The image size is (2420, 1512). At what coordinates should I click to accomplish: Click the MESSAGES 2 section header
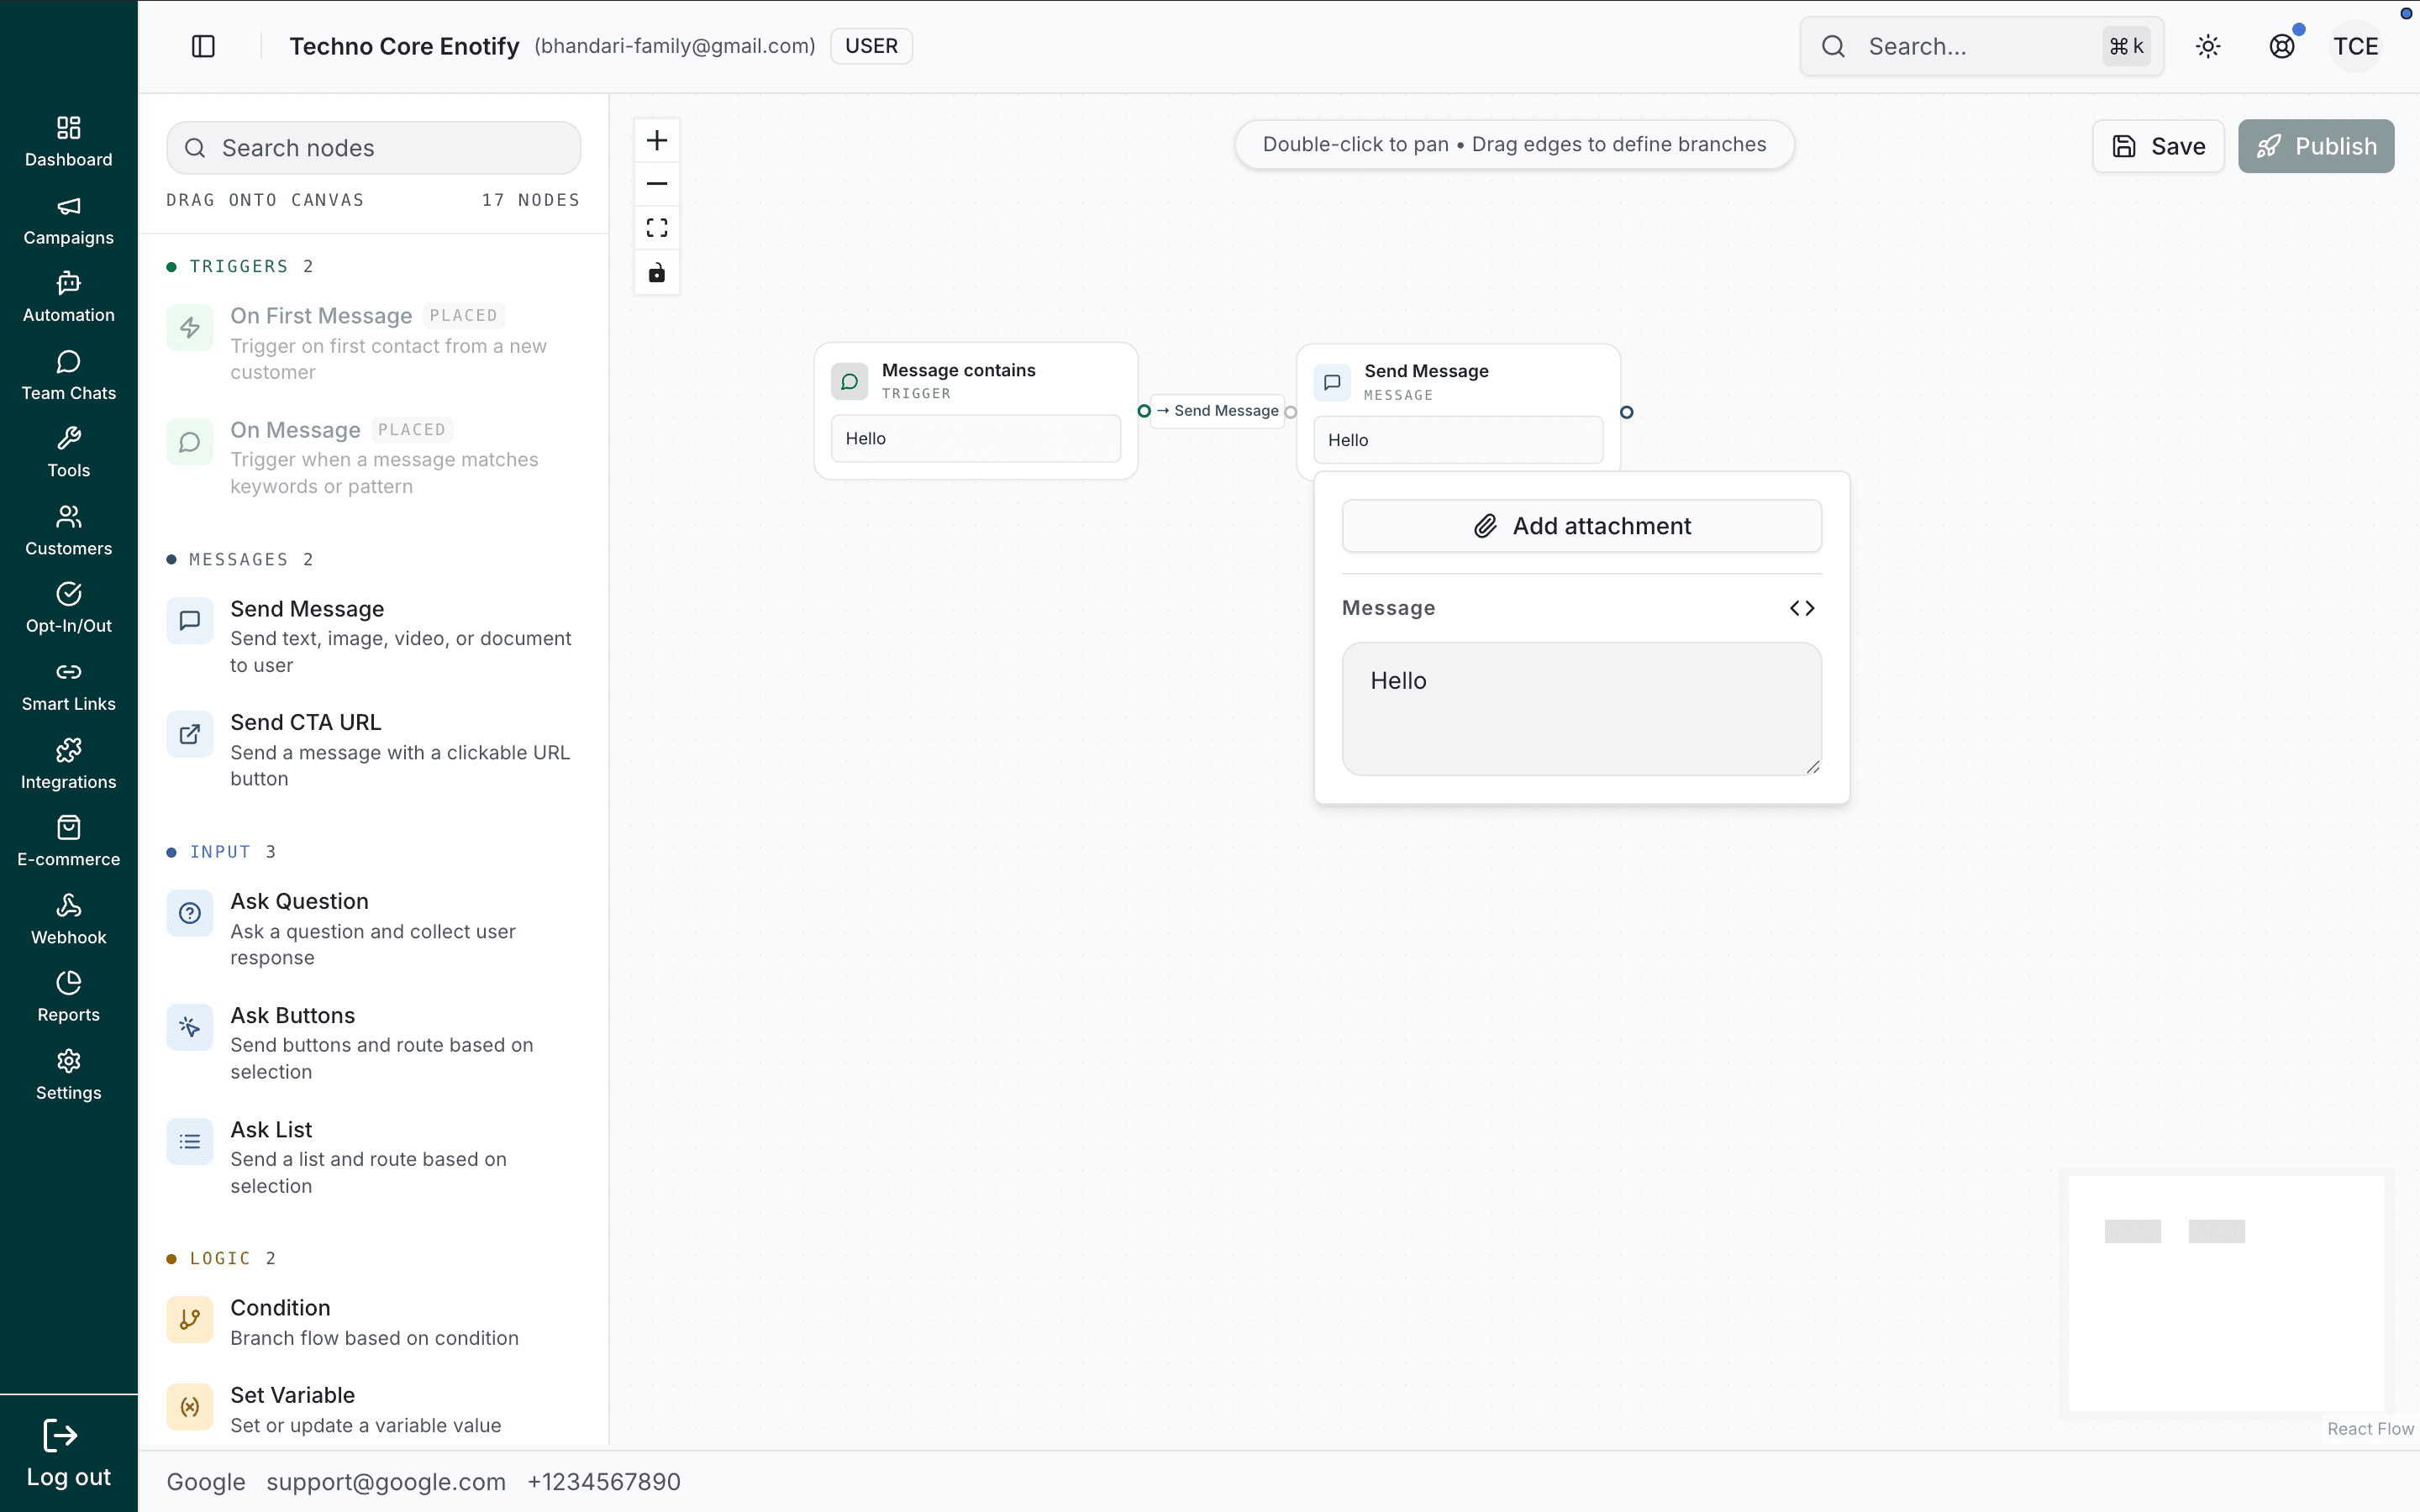[x=241, y=559]
